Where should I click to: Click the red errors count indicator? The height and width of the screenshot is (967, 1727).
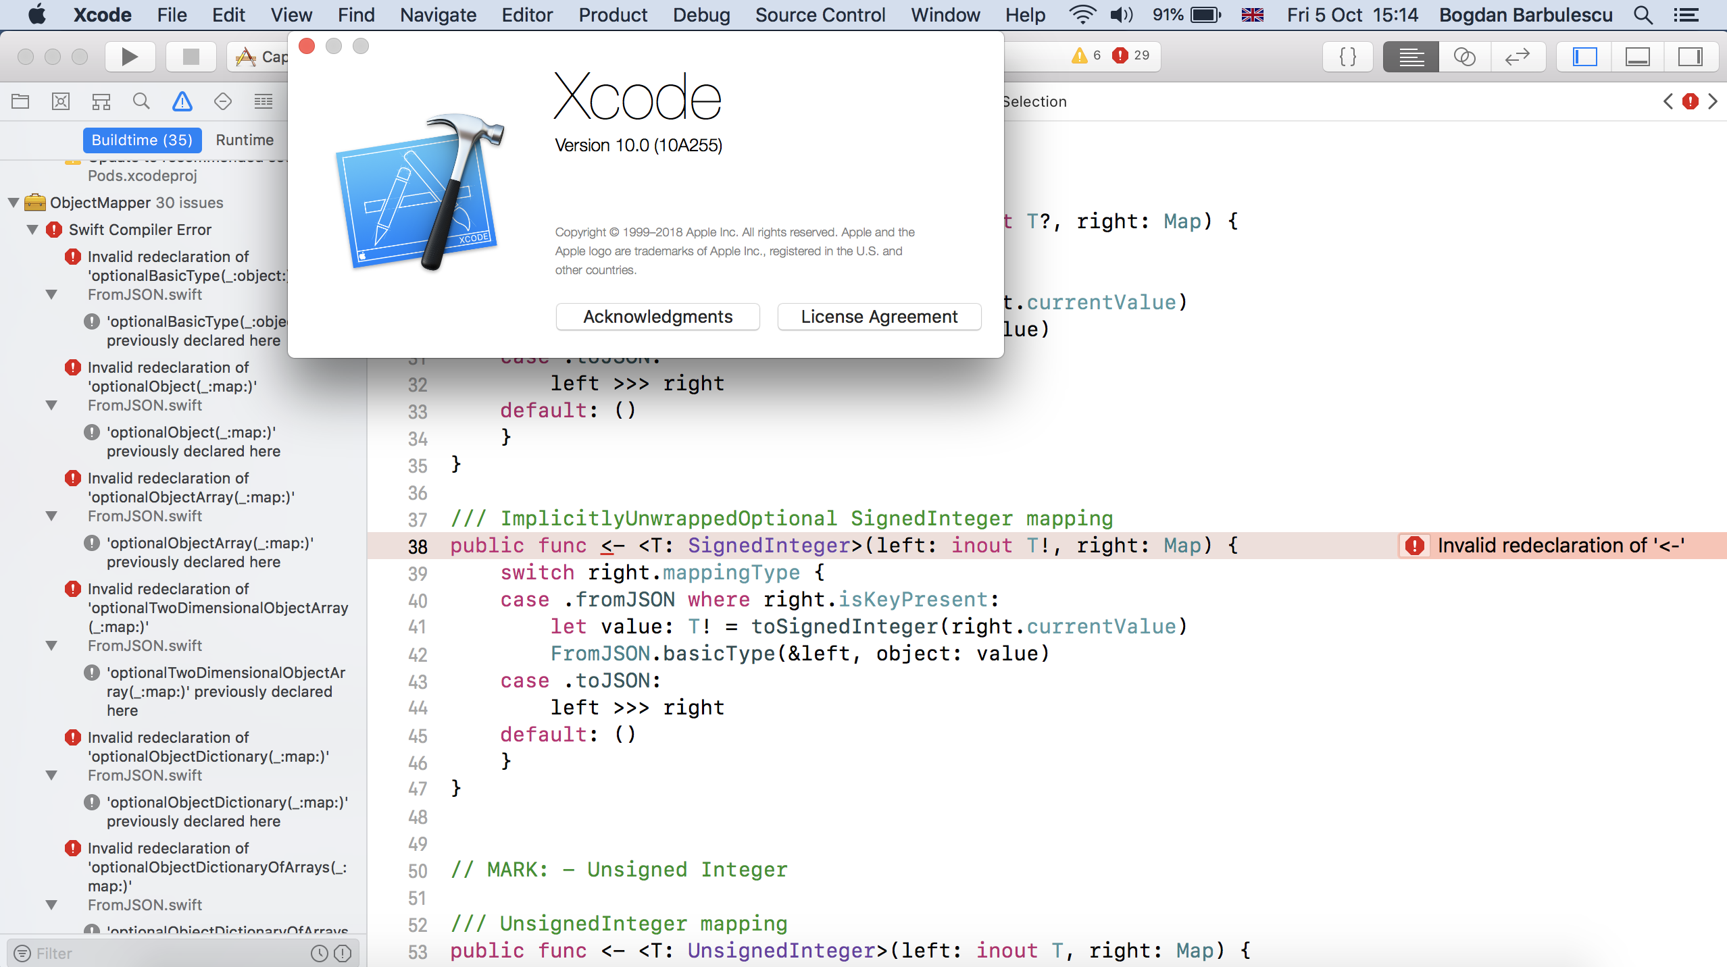(1131, 55)
